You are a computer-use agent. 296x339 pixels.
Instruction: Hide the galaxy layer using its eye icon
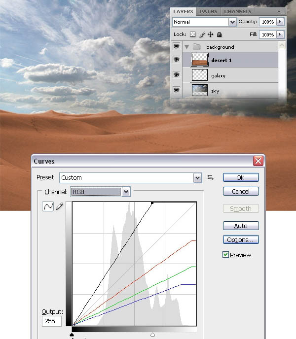point(177,75)
